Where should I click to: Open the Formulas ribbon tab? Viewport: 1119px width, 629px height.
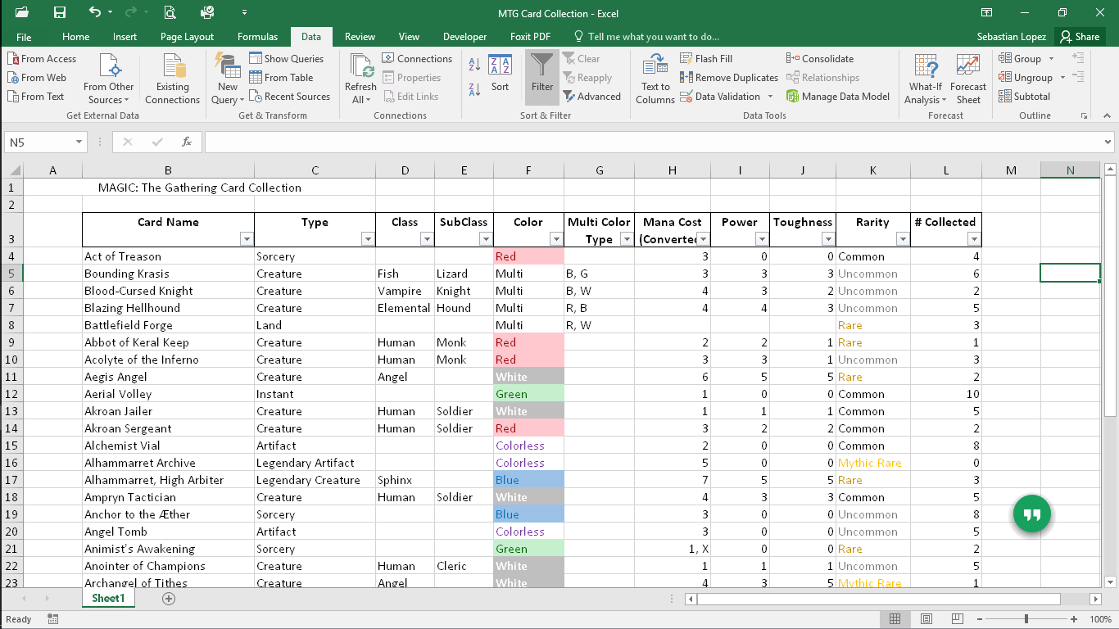[x=258, y=37]
